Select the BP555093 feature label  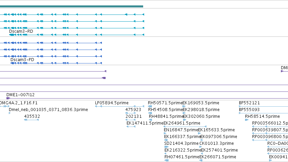[x=249, y=110]
